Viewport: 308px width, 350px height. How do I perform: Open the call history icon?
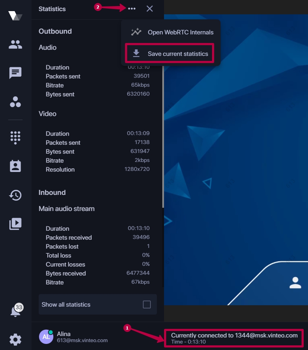pos(15,195)
